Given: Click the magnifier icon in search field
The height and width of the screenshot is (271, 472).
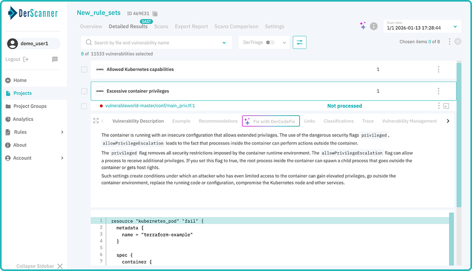Looking at the screenshot, I should (x=89, y=42).
